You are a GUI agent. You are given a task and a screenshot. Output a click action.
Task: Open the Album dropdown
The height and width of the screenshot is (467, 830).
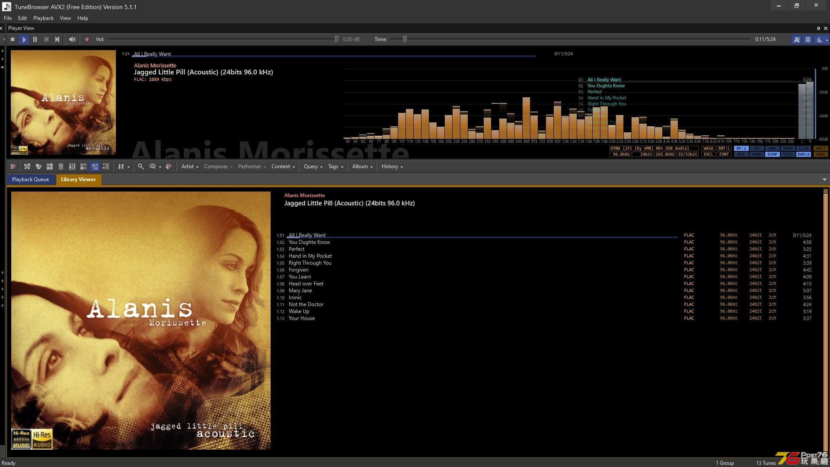tap(362, 166)
